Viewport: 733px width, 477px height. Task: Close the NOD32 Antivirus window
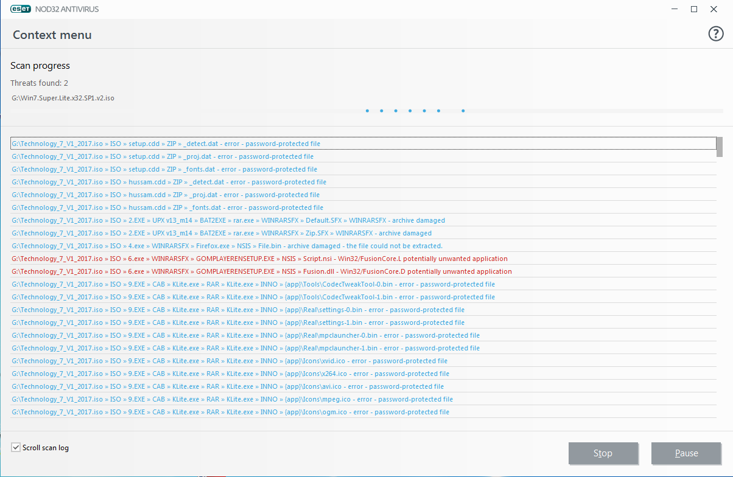(x=714, y=9)
